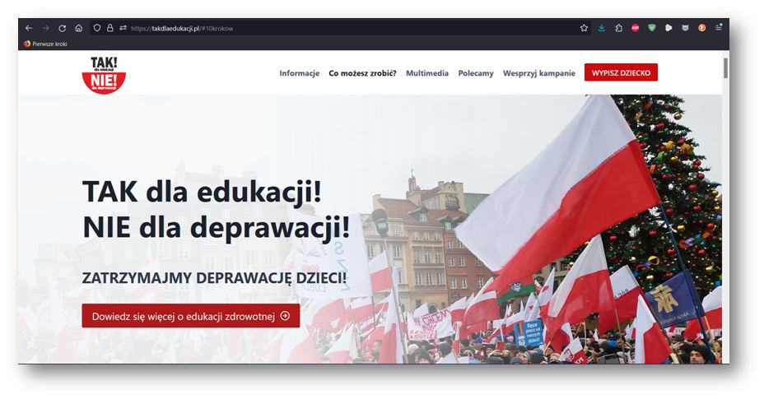Click the browser back arrow
The height and width of the screenshot is (399, 764).
point(29,28)
